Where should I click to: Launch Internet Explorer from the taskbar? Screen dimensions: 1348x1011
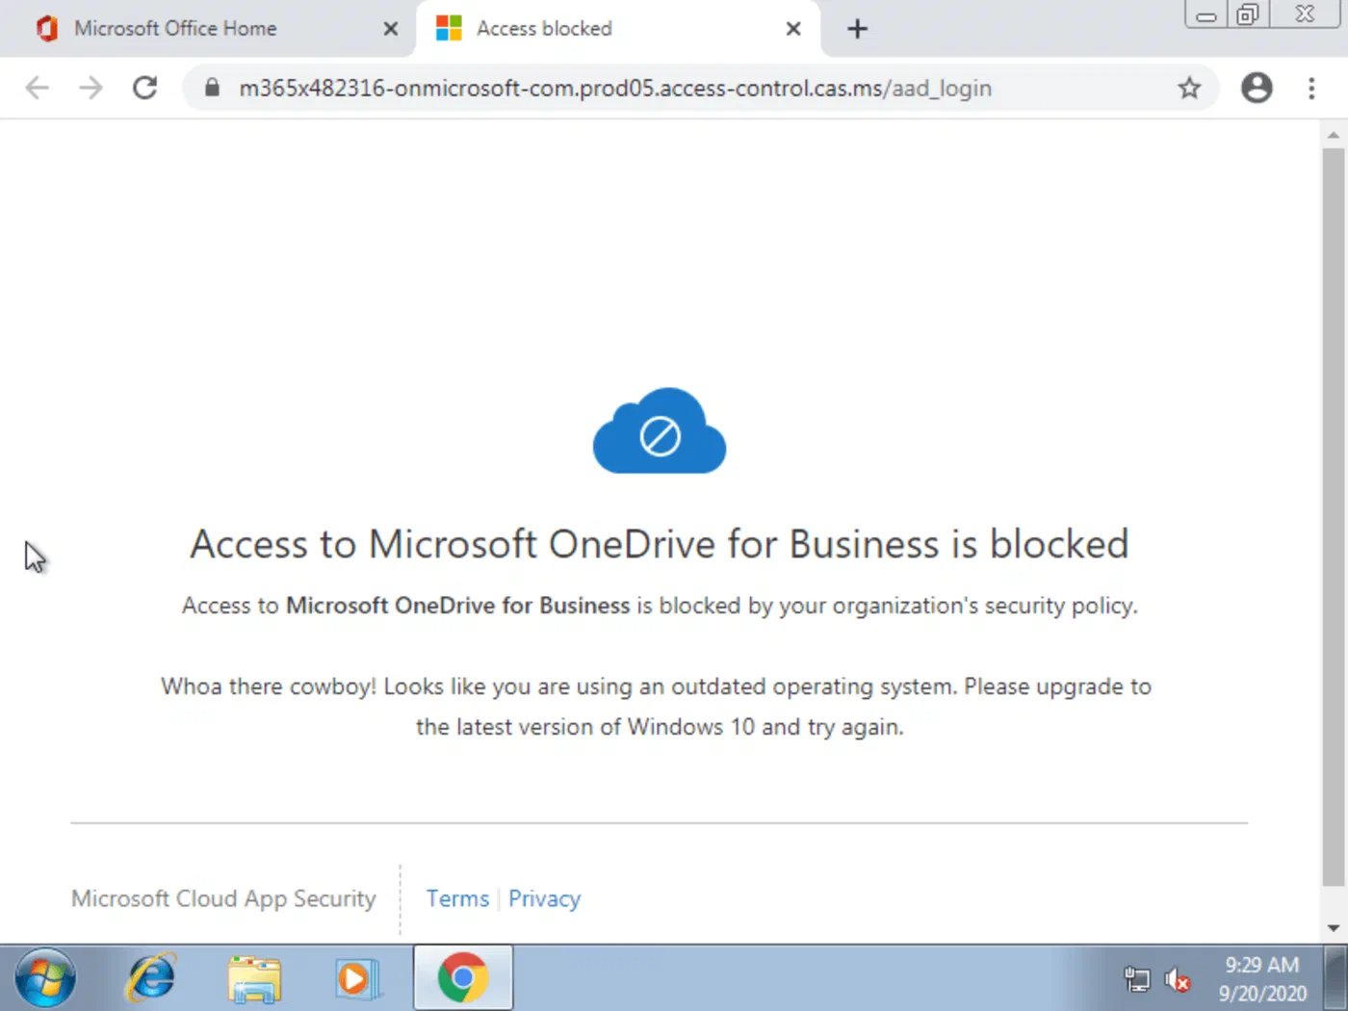[152, 978]
